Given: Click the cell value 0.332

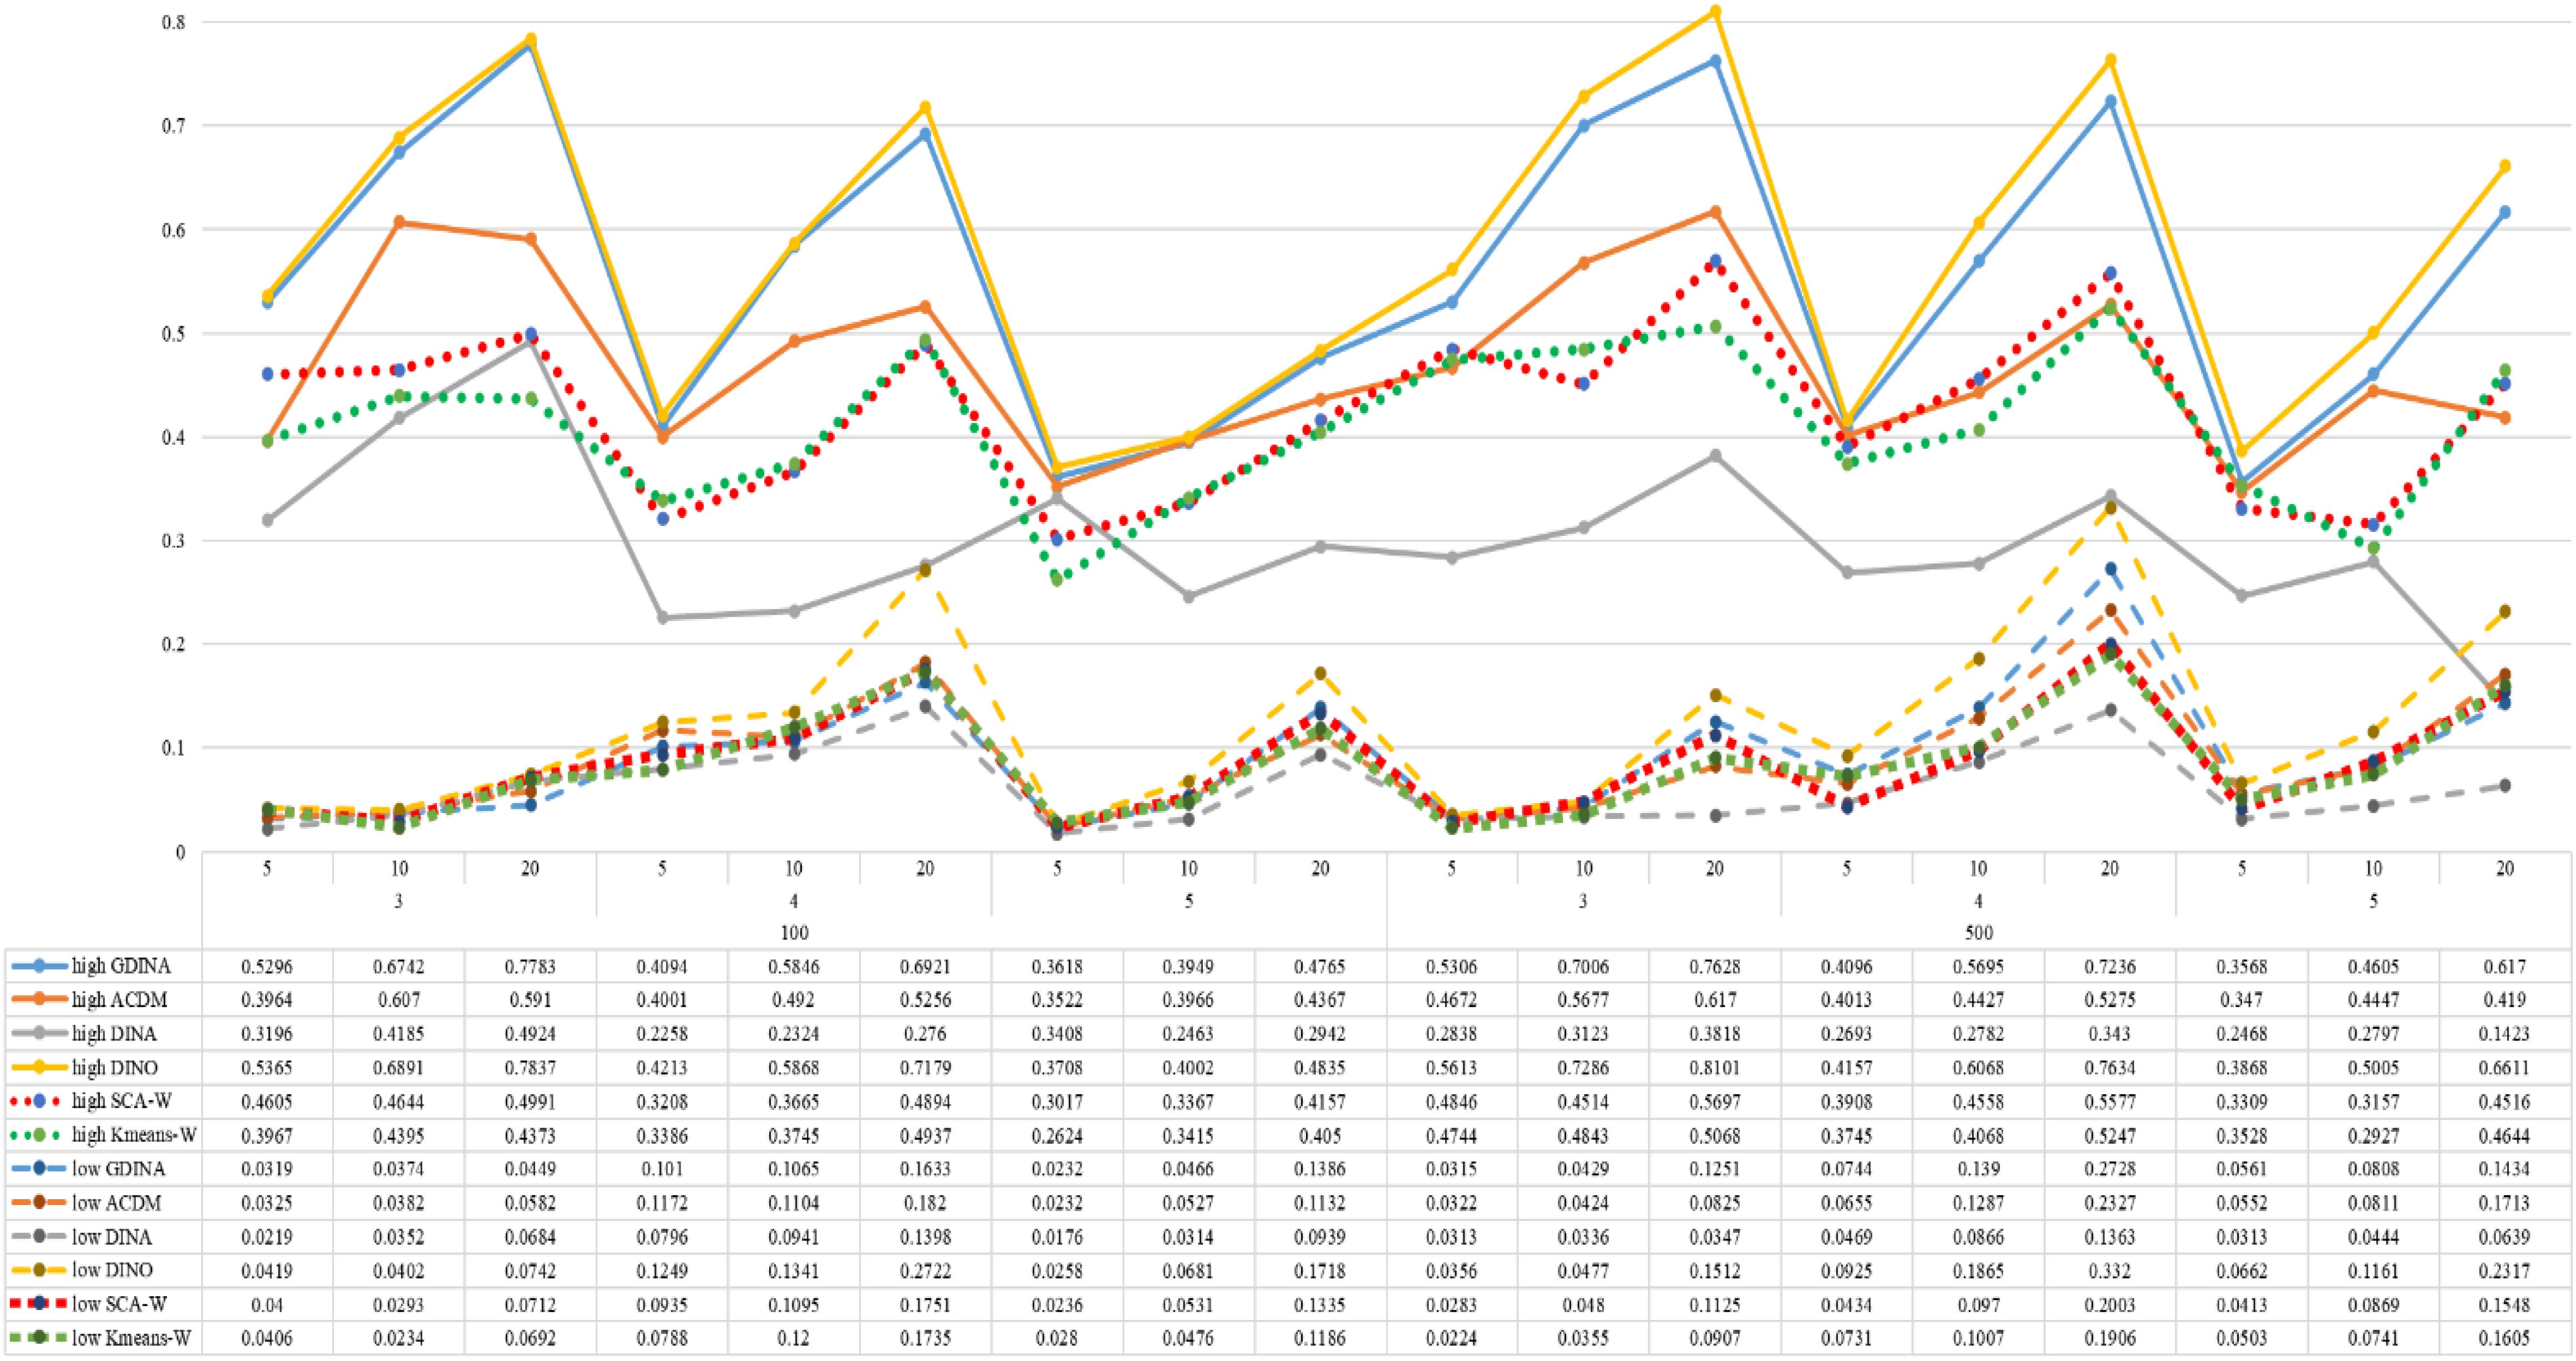Looking at the screenshot, I should [x=2110, y=1271].
